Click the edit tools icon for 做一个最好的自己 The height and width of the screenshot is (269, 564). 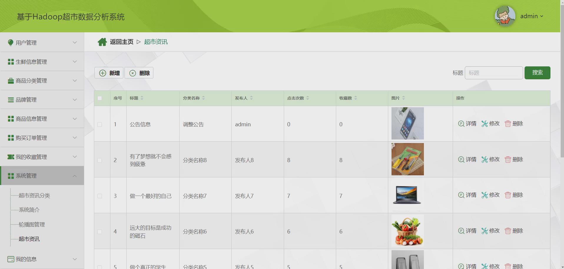pyautogui.click(x=485, y=195)
